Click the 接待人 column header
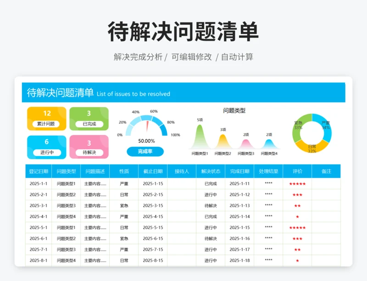367x281 pixels. (182, 171)
